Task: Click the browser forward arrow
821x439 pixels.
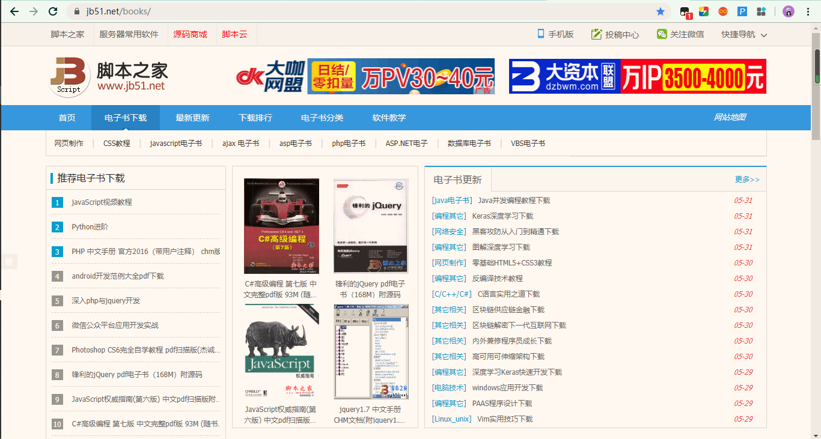Action: tap(34, 11)
